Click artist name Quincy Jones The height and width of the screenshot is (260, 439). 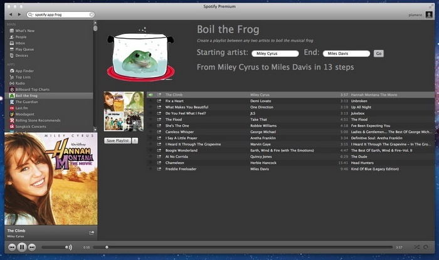pos(261,157)
